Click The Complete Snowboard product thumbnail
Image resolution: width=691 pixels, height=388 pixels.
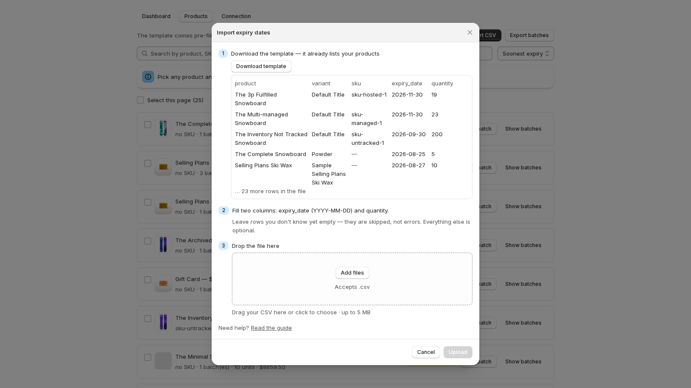tap(163, 128)
